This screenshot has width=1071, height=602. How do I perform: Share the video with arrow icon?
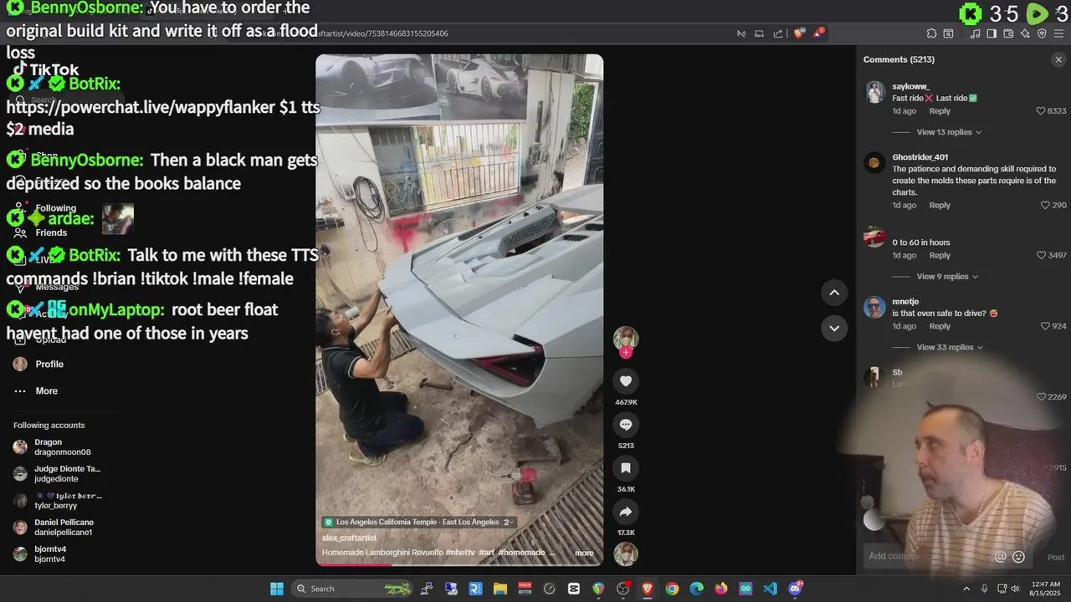[625, 512]
